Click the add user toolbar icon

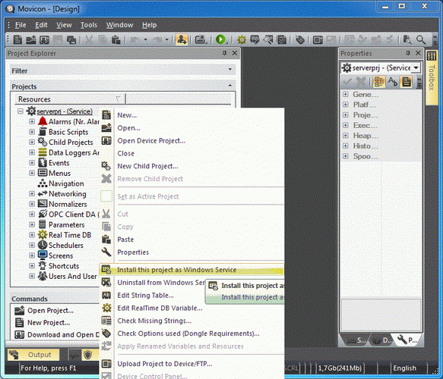tap(182, 39)
